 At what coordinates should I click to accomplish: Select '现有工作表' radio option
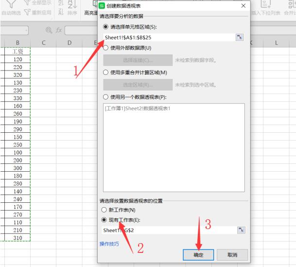point(103,219)
